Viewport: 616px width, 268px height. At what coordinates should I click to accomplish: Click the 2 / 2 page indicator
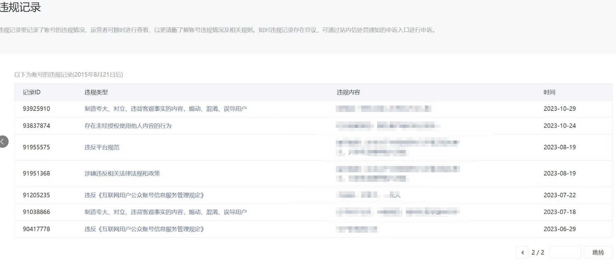click(538, 252)
